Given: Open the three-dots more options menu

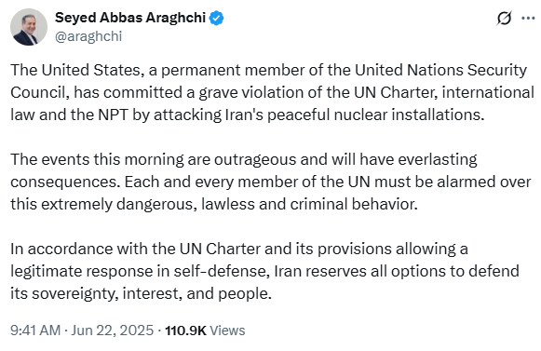Looking at the screenshot, I should click(x=528, y=18).
